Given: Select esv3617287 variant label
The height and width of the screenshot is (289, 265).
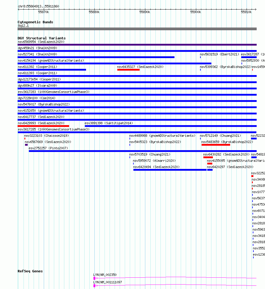Looking at the screenshot, I should (x=253, y=54).
